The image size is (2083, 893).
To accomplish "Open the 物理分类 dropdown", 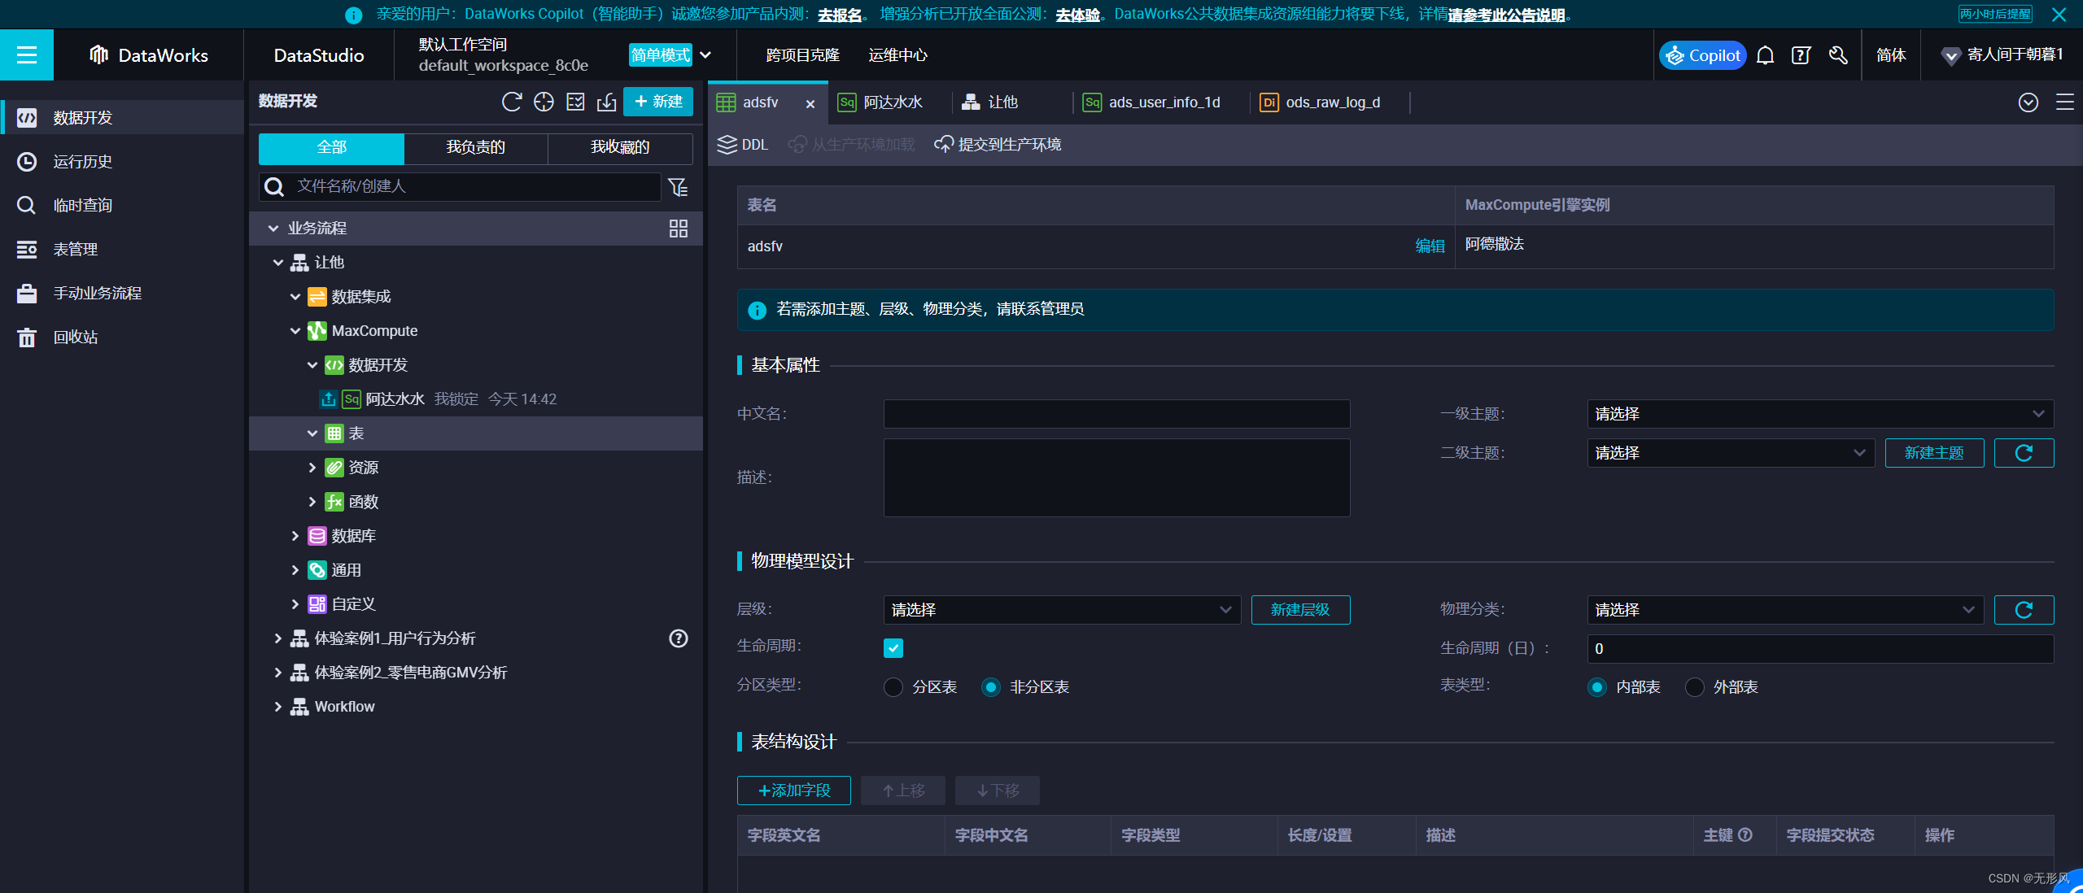I will 1785,610.
